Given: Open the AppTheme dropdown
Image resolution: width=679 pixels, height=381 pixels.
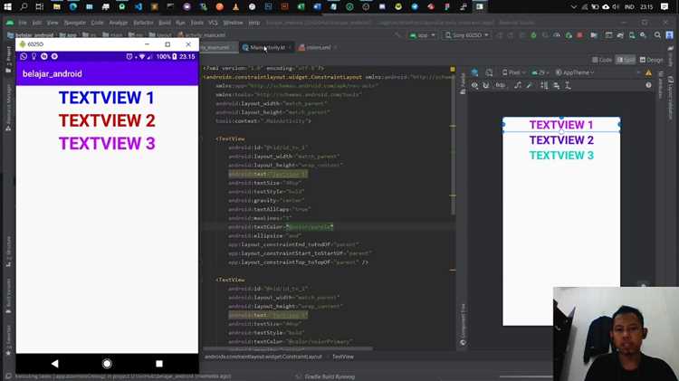Looking at the screenshot, I should pos(575,72).
